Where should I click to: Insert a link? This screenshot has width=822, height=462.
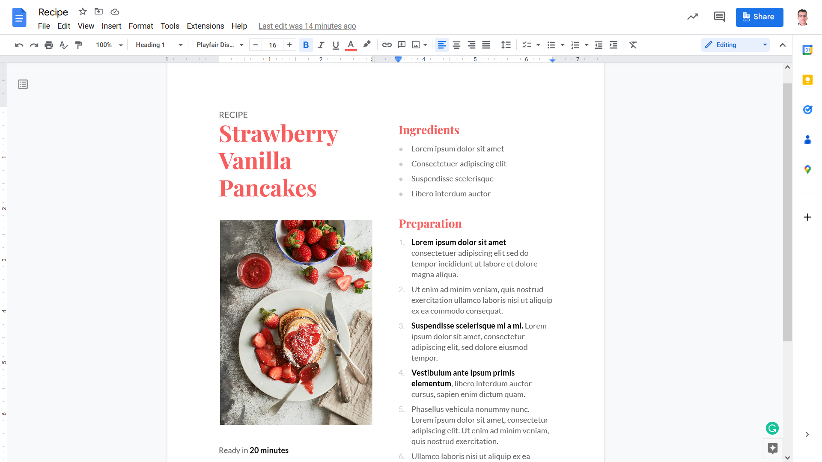[x=387, y=45]
